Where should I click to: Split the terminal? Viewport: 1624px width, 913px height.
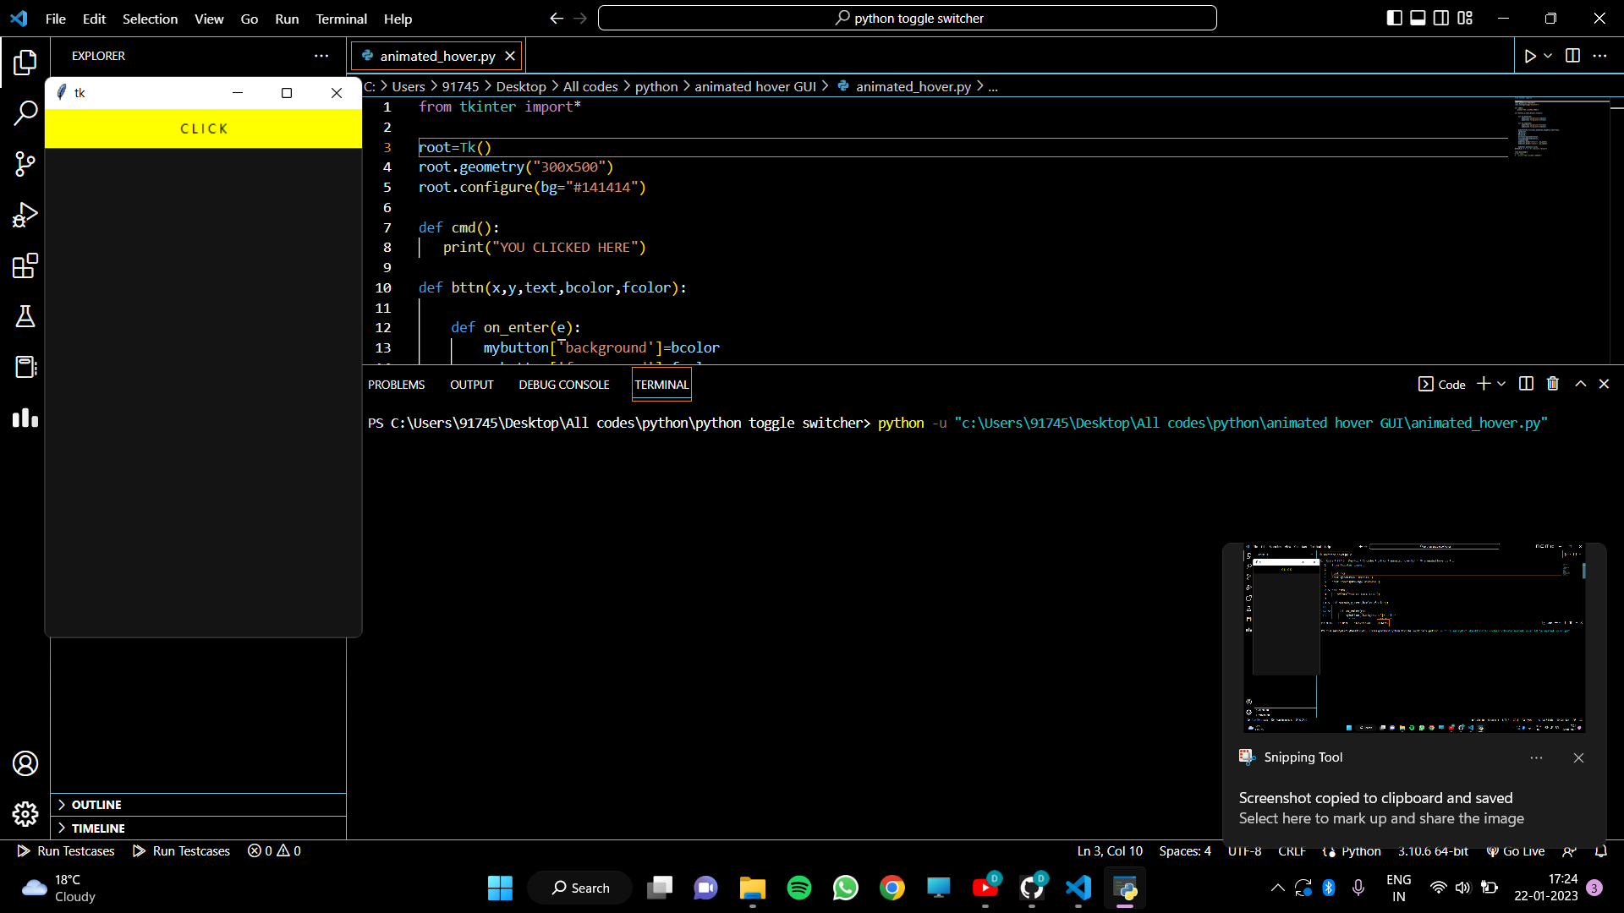tap(1525, 384)
